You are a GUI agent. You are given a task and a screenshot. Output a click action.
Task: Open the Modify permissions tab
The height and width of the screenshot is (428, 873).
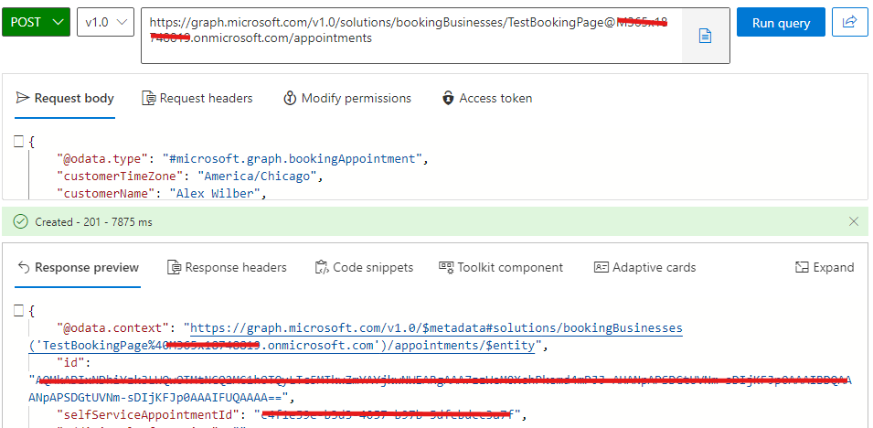coord(346,99)
